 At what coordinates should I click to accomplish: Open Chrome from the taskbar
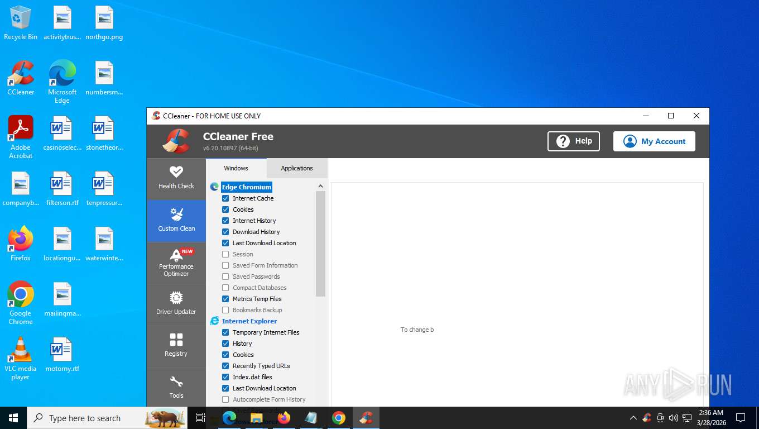click(339, 418)
